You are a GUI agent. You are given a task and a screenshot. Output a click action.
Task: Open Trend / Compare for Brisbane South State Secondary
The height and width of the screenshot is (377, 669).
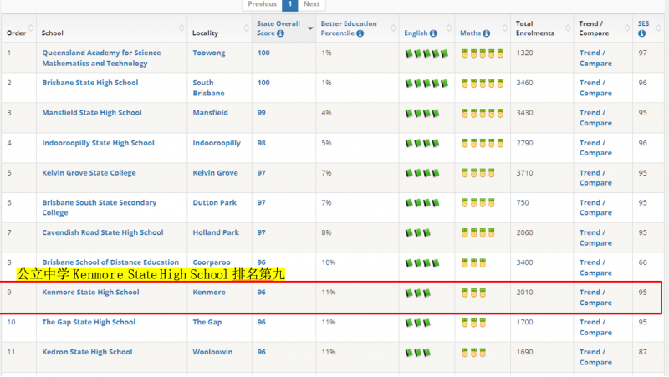595,207
